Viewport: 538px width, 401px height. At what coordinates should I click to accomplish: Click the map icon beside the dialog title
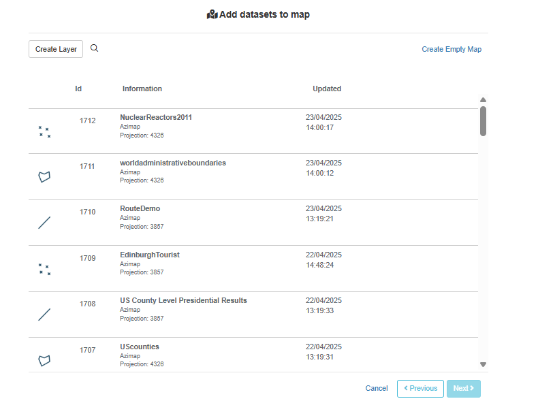[x=212, y=14]
